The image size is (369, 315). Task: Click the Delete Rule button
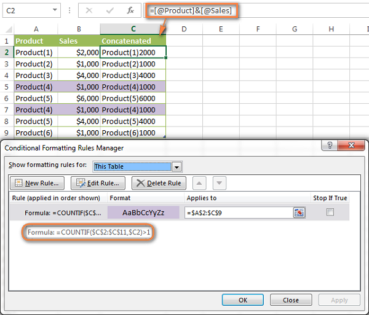(159, 183)
